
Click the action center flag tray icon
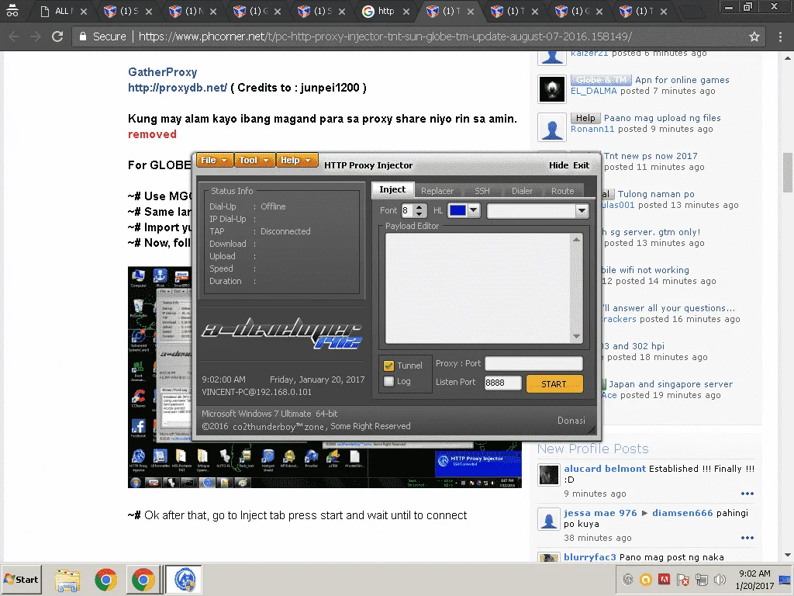click(x=682, y=579)
